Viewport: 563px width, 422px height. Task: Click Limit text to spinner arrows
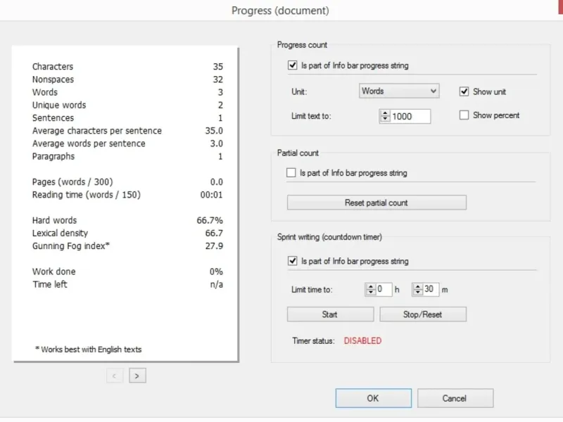pos(384,116)
